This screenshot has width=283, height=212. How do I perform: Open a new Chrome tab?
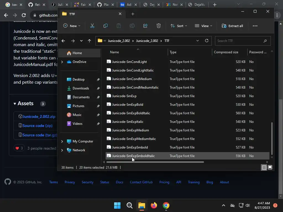[x=214, y=5]
